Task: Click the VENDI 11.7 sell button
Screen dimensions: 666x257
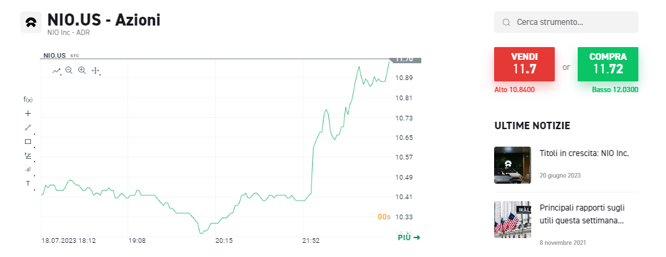Action: coord(524,64)
